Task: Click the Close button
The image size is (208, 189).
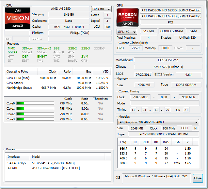Action: [198, 178]
